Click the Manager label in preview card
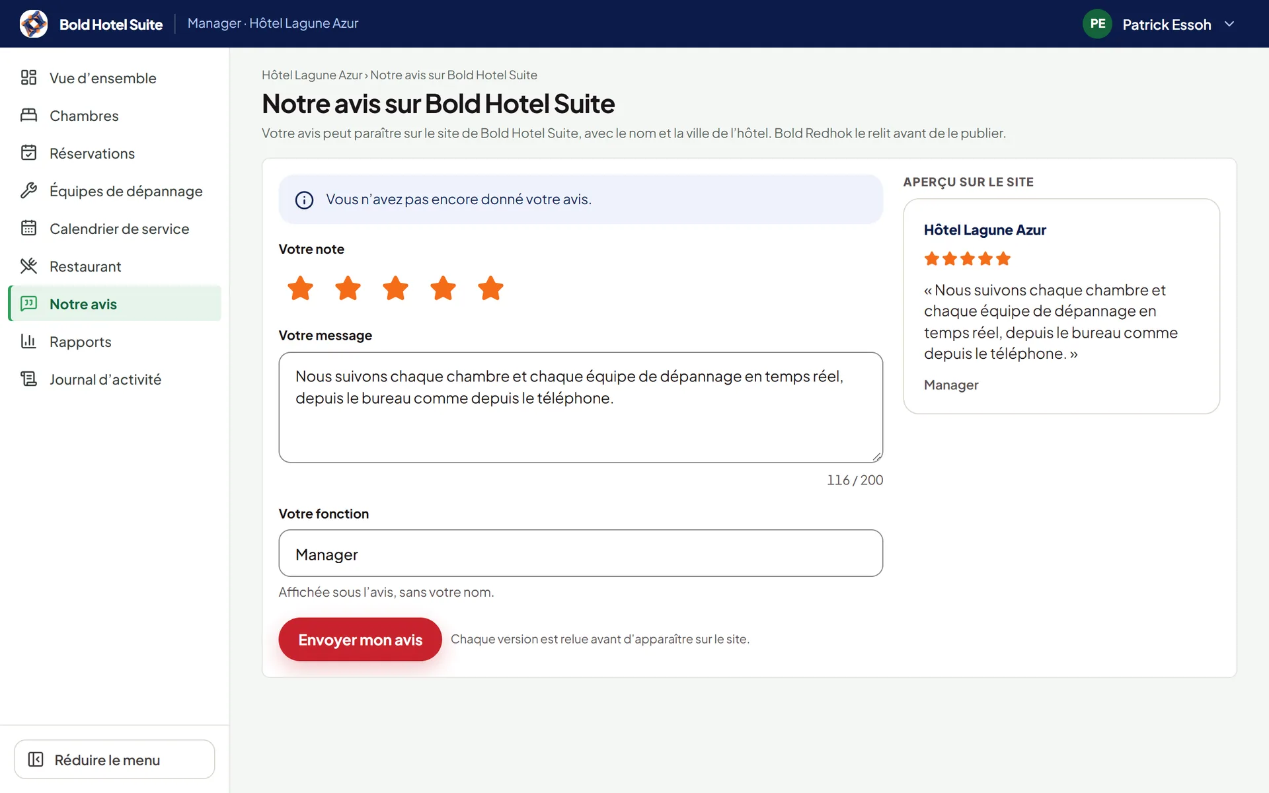Screen dimensions: 1269x793 coord(951,385)
